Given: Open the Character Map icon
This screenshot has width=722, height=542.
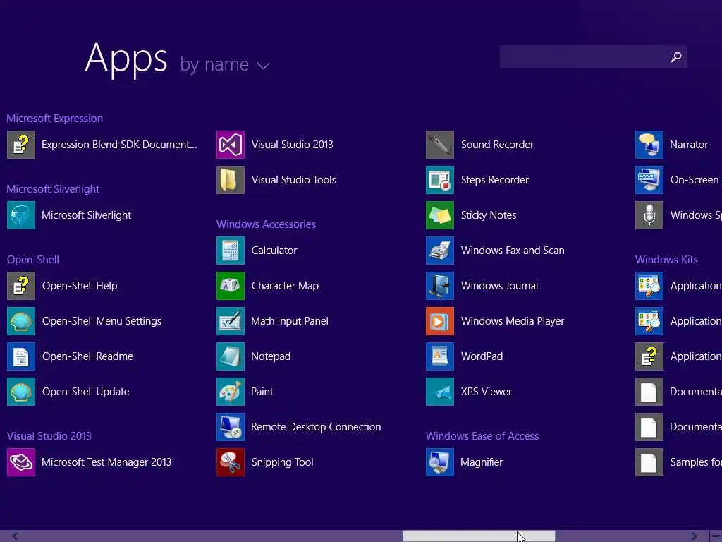Looking at the screenshot, I should pyautogui.click(x=231, y=286).
